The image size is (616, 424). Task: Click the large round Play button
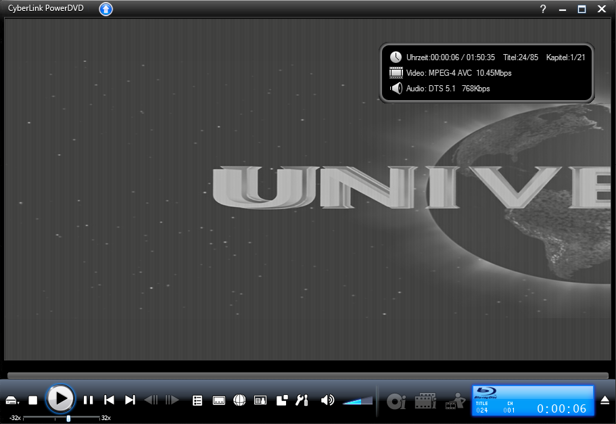pos(60,399)
